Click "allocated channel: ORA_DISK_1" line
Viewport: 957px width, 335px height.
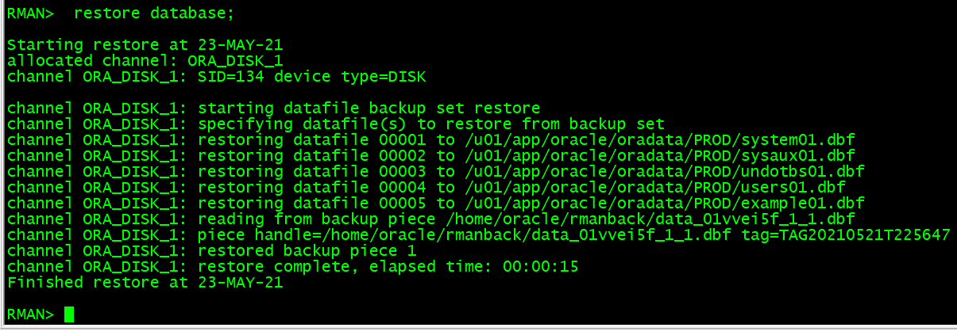(145, 61)
